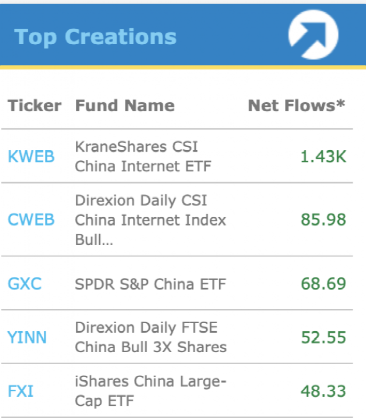Click the arrow icon in Top Creations header

click(313, 35)
